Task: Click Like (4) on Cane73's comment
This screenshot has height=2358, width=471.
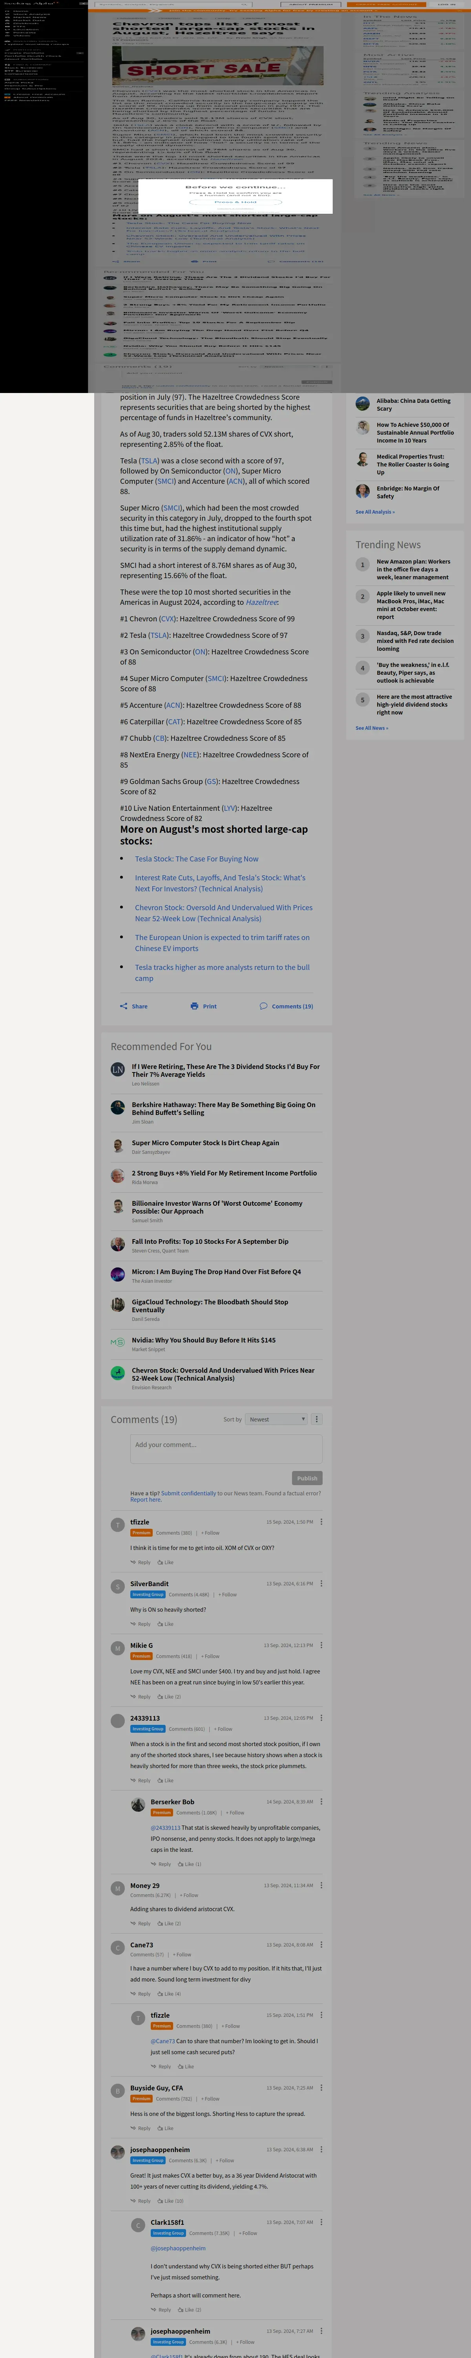Action: pos(169,1994)
